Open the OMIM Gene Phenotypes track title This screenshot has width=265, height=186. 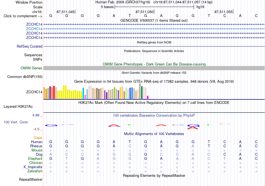point(154,64)
